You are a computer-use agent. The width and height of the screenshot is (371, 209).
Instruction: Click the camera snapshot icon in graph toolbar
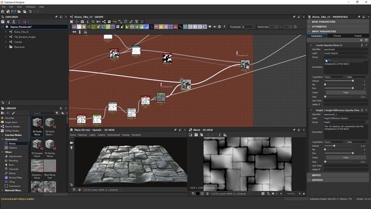pos(82,22)
